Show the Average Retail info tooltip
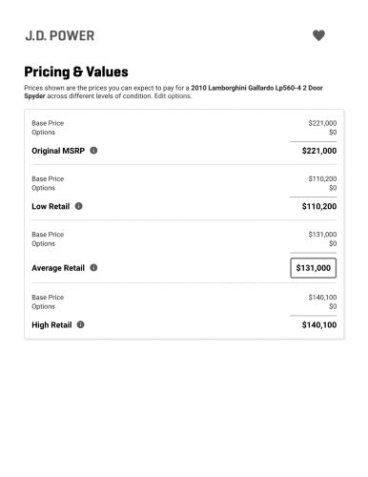The width and height of the screenshot is (368, 477). (93, 268)
